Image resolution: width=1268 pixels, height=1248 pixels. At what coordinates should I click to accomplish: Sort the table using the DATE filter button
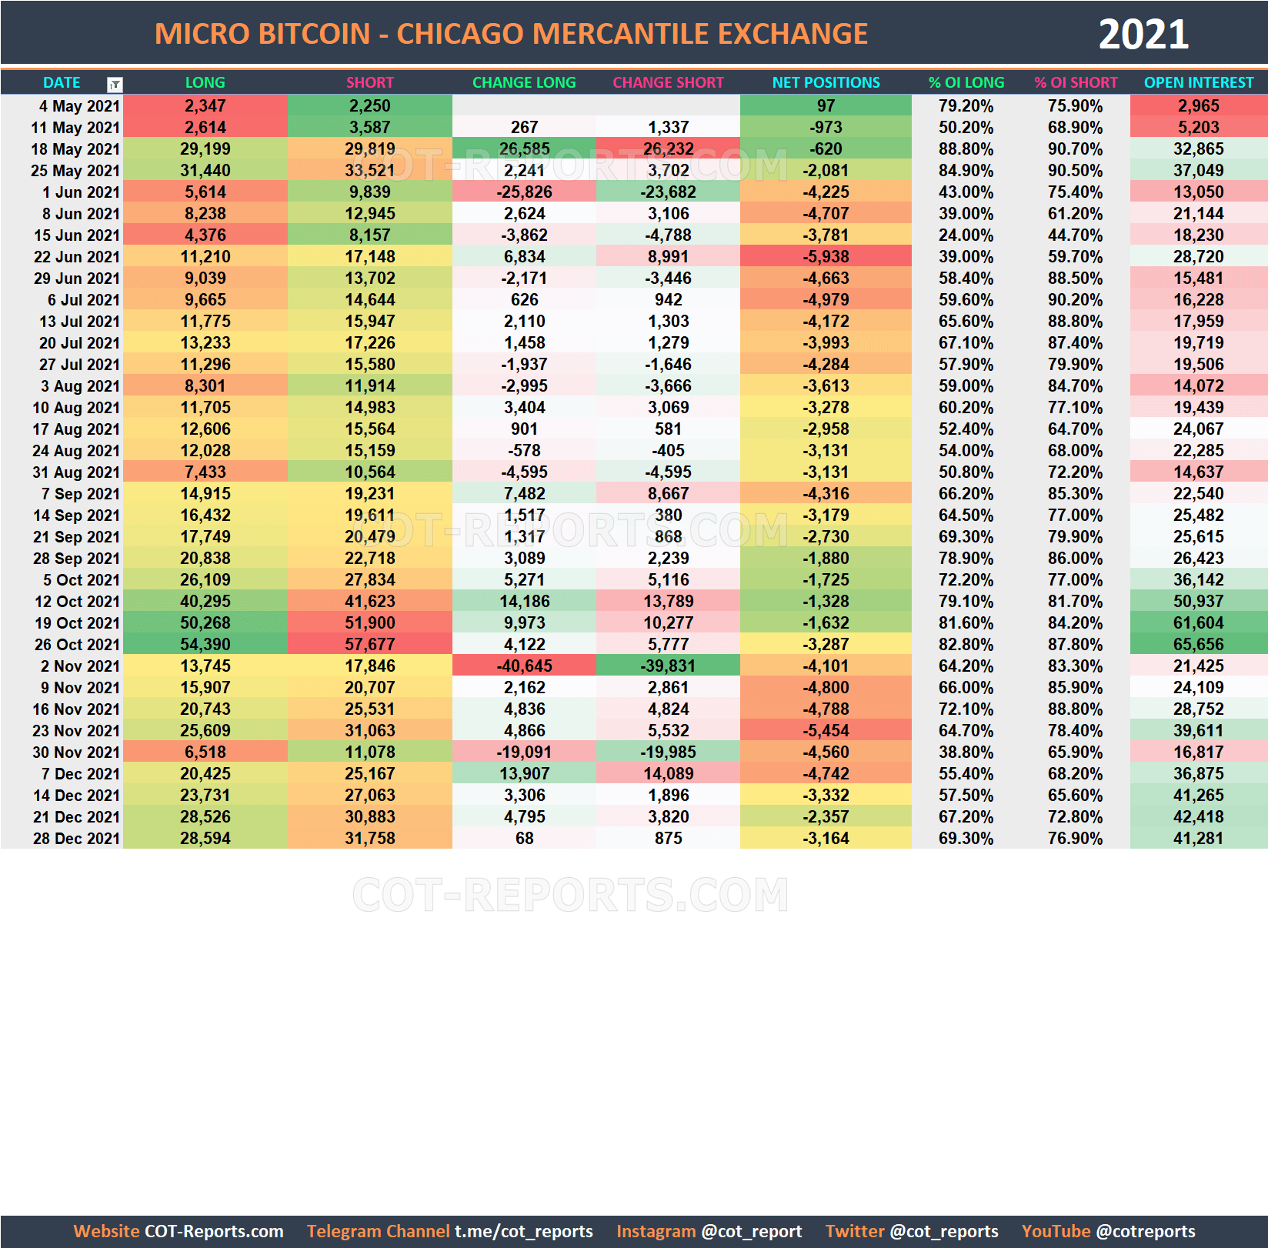115,82
